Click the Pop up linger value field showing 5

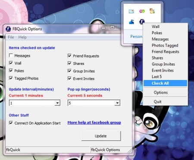91,103
